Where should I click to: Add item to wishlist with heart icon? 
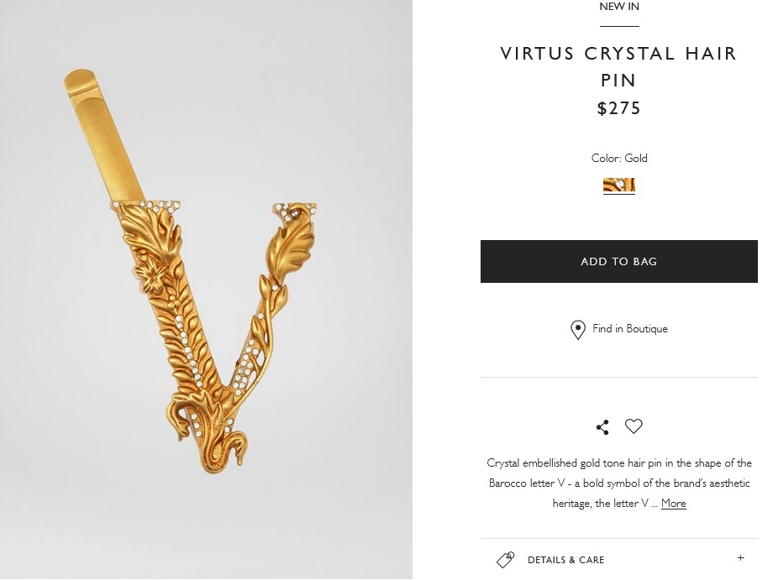[634, 426]
